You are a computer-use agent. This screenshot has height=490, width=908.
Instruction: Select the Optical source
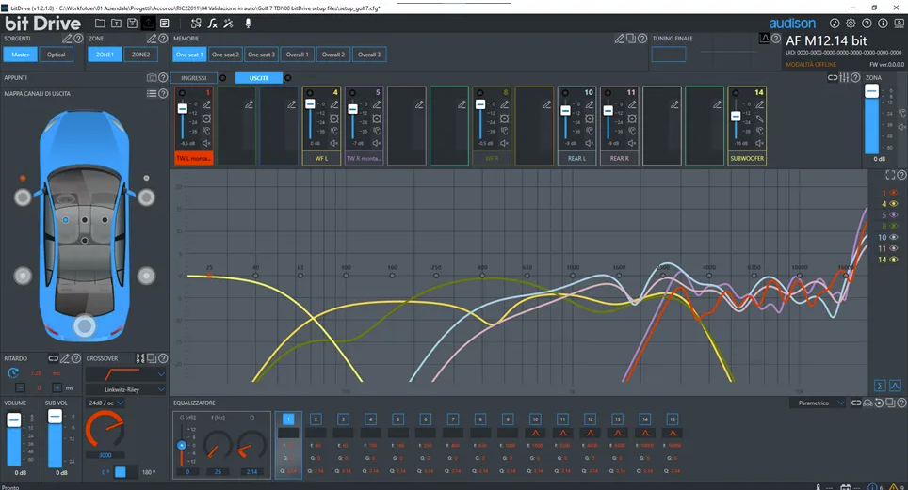pos(57,55)
